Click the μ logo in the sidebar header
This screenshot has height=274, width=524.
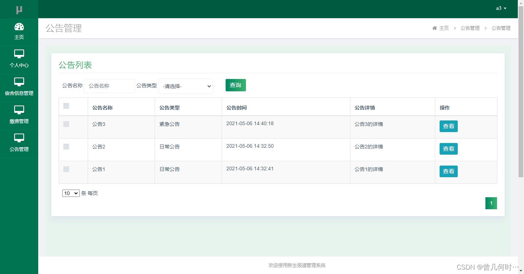(x=19, y=10)
